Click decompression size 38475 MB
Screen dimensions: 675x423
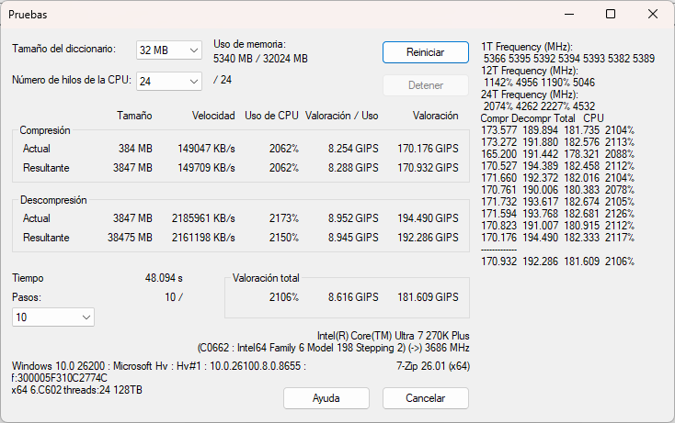click(x=130, y=238)
